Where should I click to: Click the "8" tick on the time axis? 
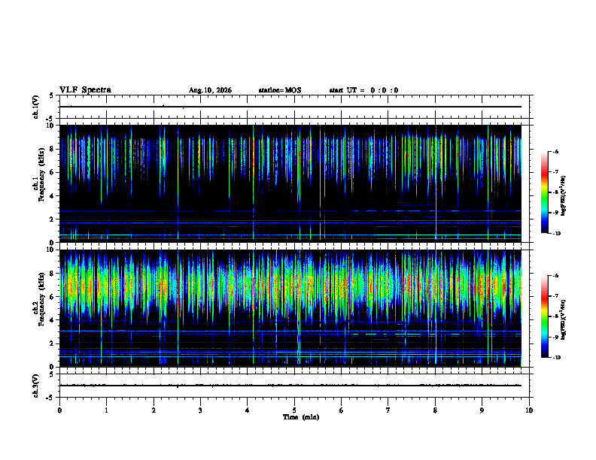435,410
